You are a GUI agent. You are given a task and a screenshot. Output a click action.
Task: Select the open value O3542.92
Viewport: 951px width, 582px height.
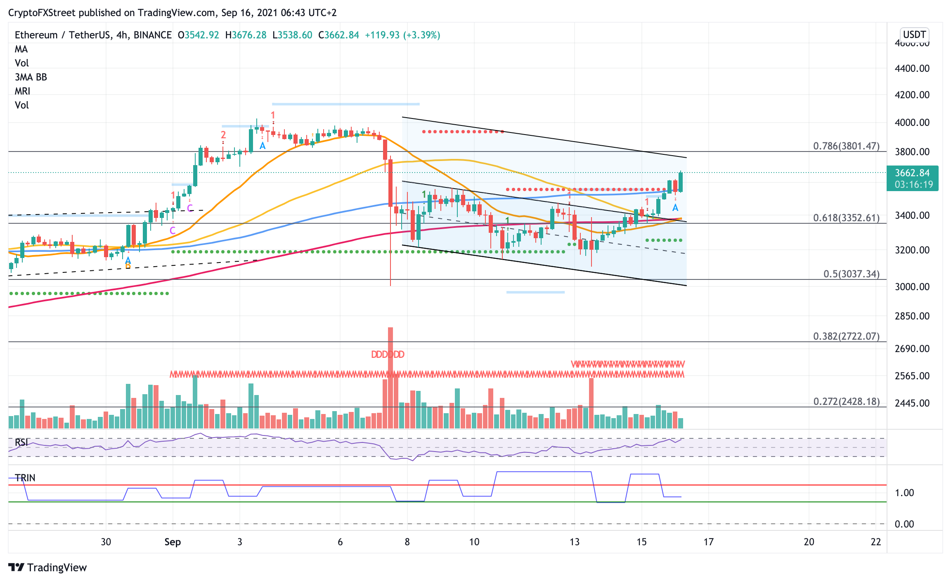click(x=199, y=35)
